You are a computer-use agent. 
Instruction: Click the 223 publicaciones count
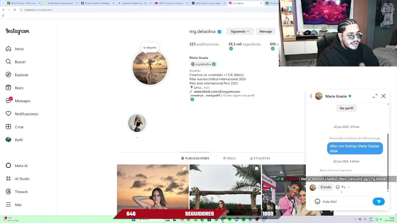point(204,44)
